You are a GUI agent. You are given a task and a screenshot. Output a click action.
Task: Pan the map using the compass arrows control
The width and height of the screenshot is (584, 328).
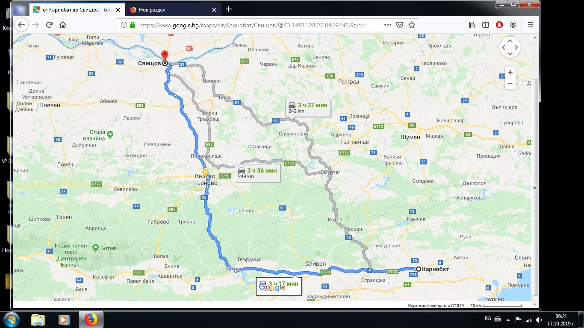pos(510,47)
